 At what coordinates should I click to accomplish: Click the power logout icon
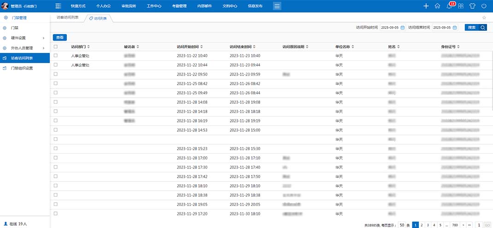click(484, 6)
